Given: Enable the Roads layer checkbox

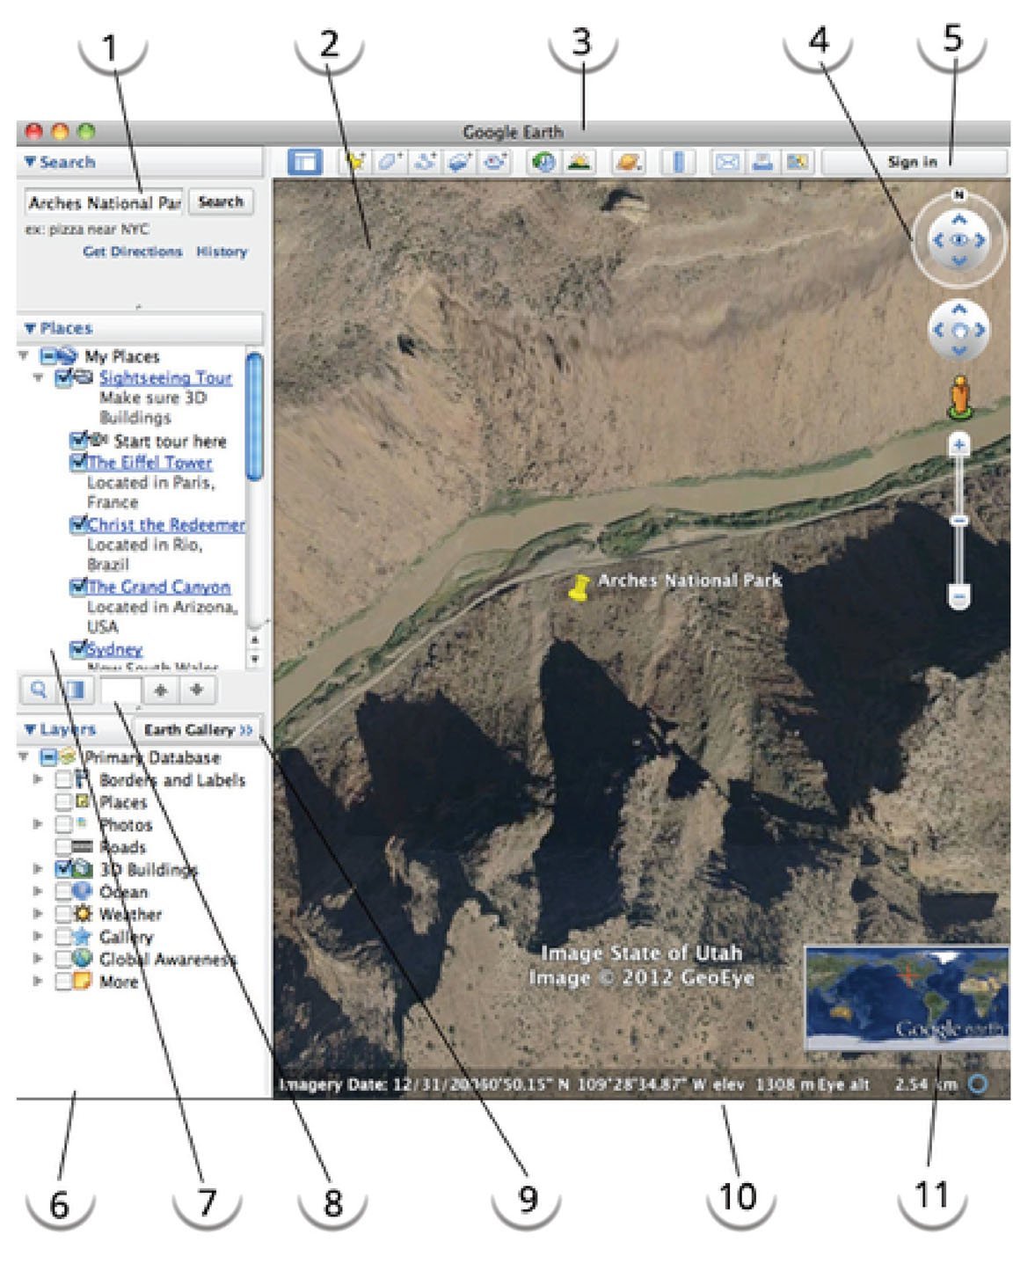Looking at the screenshot, I should 63,847.
